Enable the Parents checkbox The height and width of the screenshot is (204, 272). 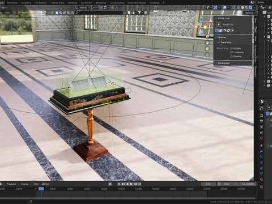coord(231,56)
